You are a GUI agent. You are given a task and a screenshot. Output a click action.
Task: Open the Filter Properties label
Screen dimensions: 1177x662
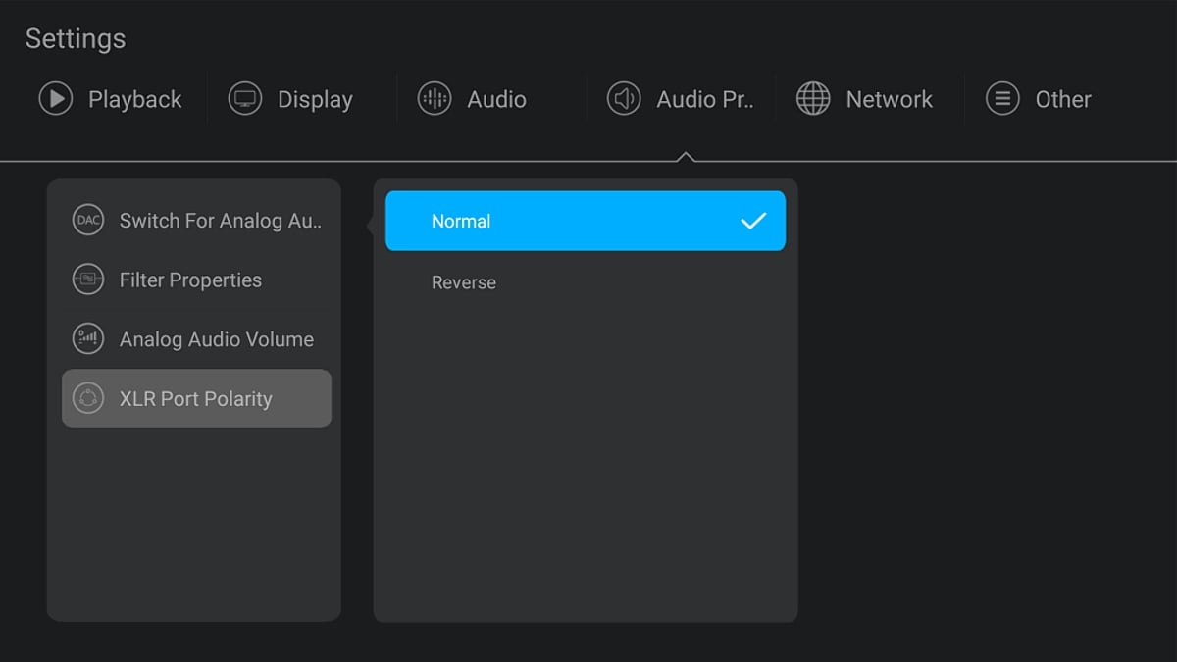point(190,280)
